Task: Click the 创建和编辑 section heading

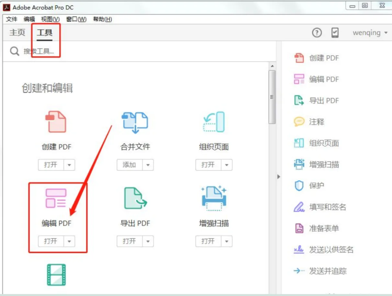Action: click(x=47, y=88)
